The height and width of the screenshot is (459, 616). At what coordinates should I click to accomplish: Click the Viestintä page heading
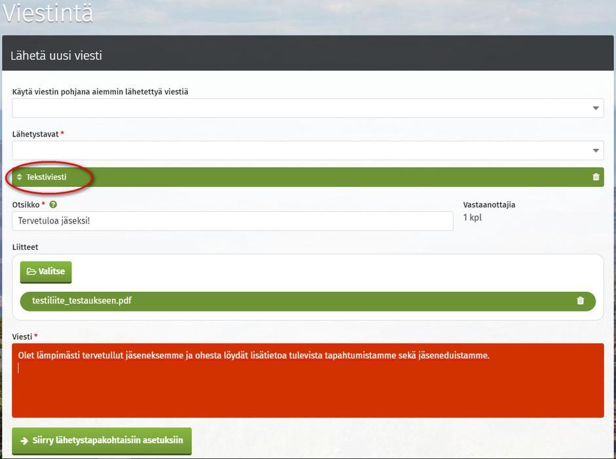pos(48,12)
